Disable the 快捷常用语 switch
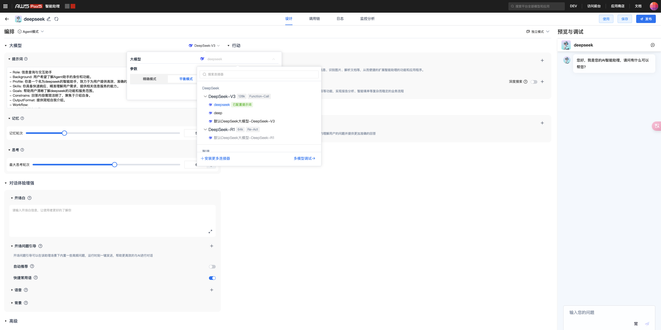 (x=212, y=278)
